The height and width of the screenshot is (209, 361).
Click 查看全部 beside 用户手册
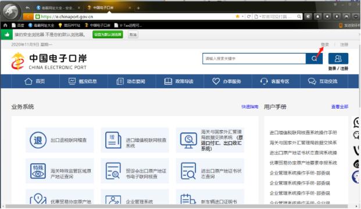click(339, 106)
